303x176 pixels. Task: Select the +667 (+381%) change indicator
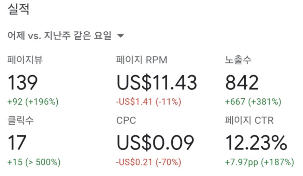click(x=253, y=101)
